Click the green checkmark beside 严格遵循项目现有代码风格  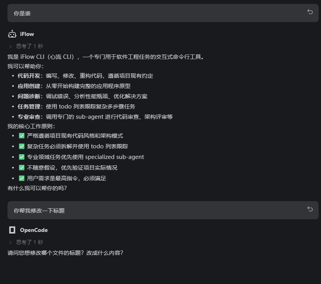click(x=22, y=136)
